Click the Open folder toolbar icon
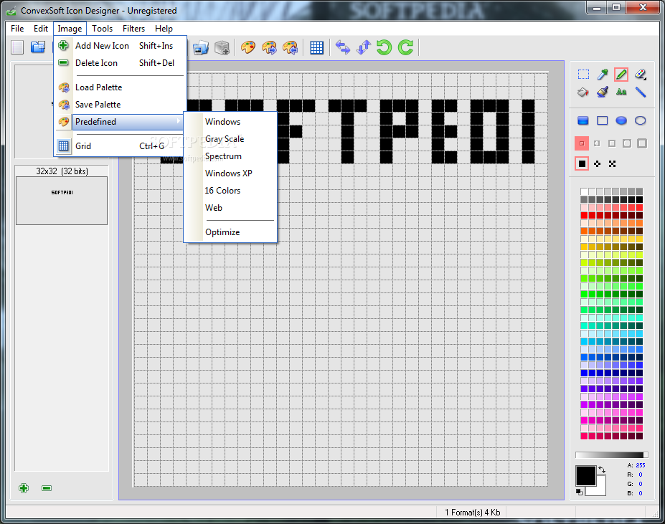Image resolution: width=665 pixels, height=524 pixels. [x=38, y=47]
